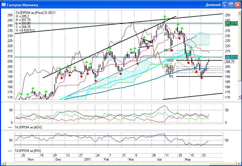Click the Apr month label on time axis
The width and height of the screenshot is (242, 166).
(160, 159)
